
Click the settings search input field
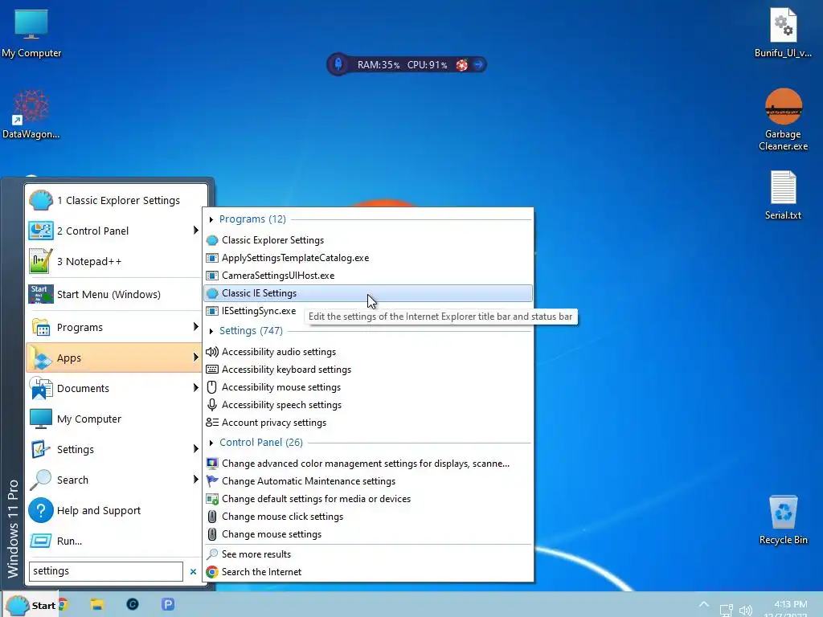coord(106,571)
